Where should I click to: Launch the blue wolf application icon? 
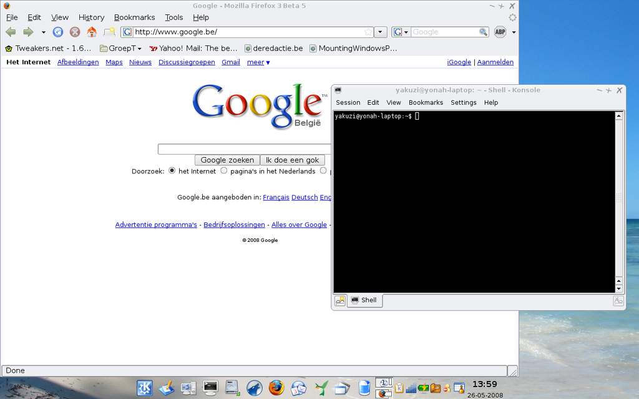[x=255, y=388]
